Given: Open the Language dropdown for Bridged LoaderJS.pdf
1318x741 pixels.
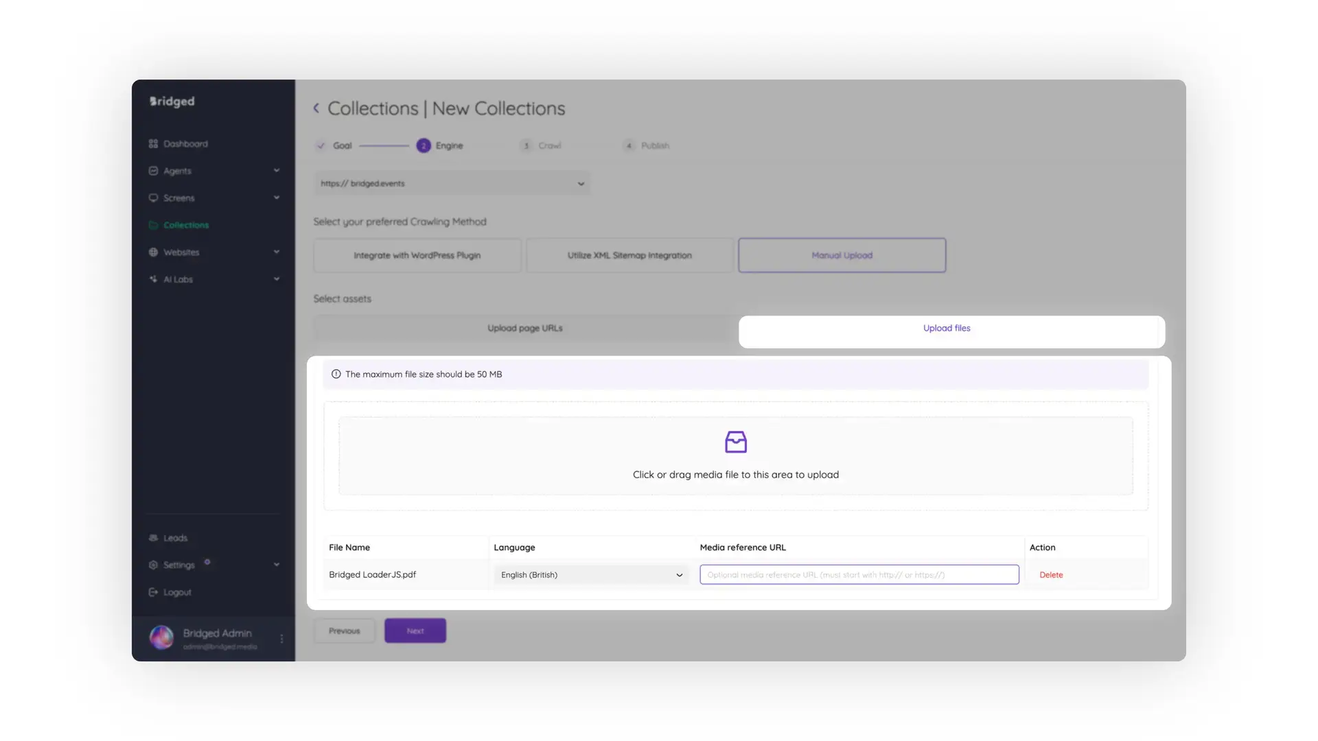Looking at the screenshot, I should (x=590, y=574).
